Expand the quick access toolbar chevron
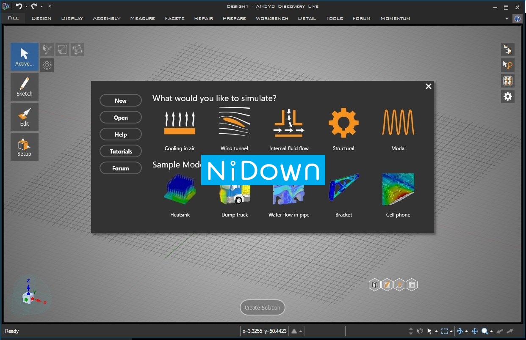 [x=49, y=6]
